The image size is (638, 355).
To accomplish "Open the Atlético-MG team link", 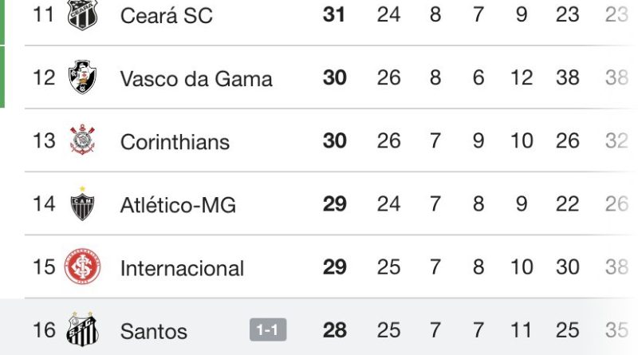I will click(178, 205).
